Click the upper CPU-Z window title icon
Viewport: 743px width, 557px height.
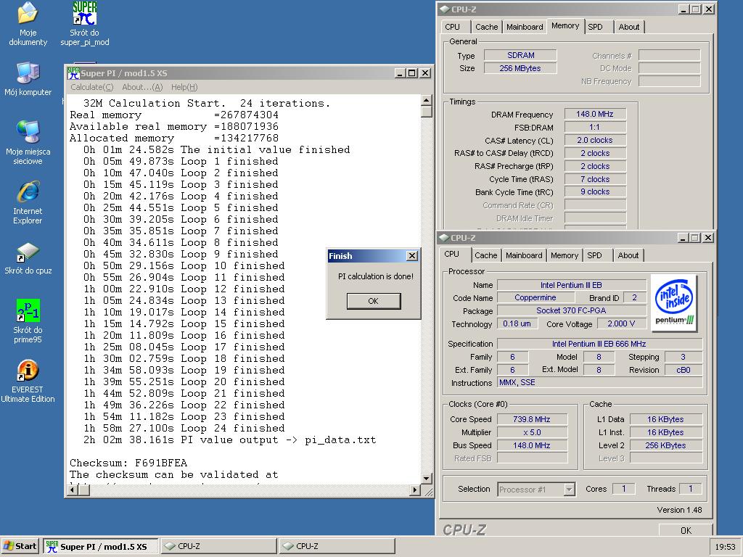click(445, 9)
